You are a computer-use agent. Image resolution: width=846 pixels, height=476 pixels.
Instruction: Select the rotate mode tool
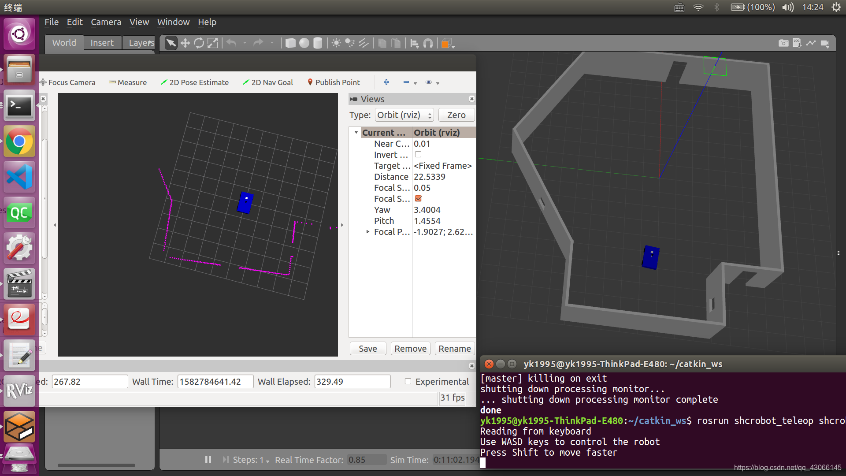coord(199,43)
